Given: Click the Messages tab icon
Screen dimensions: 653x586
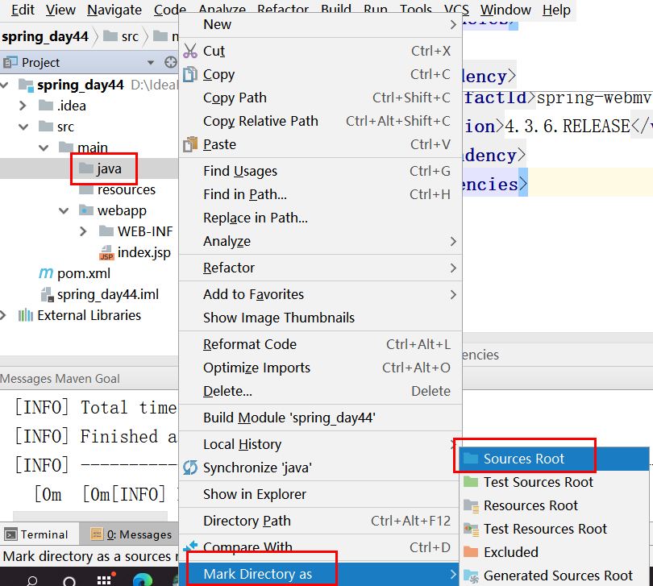Looking at the screenshot, I should pos(97,534).
